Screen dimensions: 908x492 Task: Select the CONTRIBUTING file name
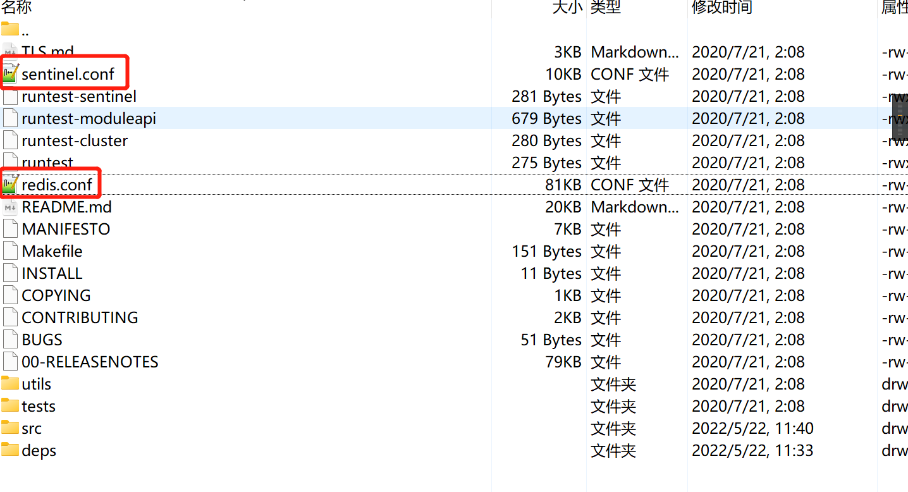click(80, 317)
